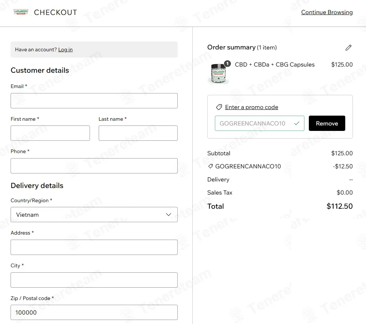The image size is (366, 324).
Task: Edit order summary with pencil icon
Action: (348, 48)
